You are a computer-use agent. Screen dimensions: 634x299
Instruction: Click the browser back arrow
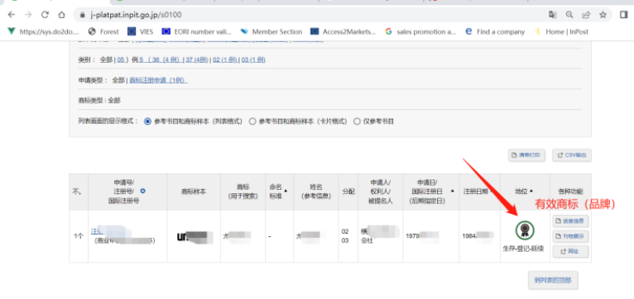click(x=12, y=15)
